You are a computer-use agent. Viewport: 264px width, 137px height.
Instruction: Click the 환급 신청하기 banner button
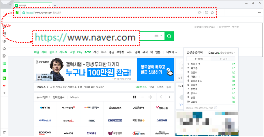point(156,70)
